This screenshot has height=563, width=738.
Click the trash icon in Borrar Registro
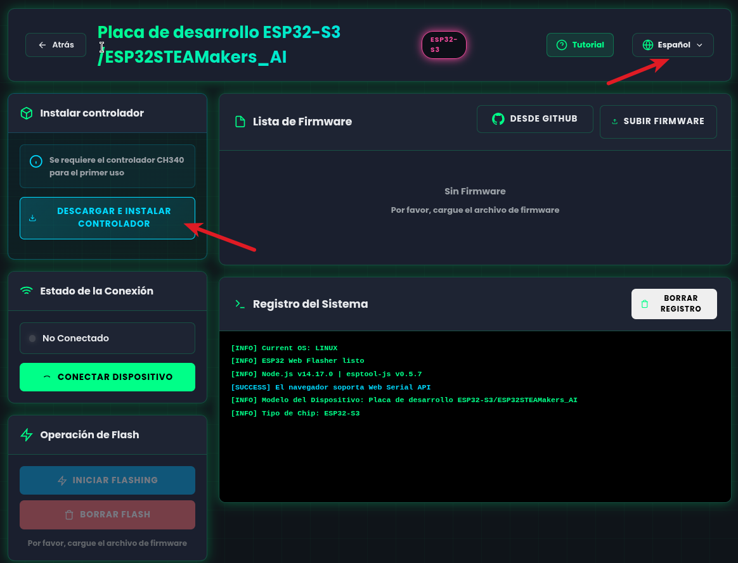click(x=645, y=304)
